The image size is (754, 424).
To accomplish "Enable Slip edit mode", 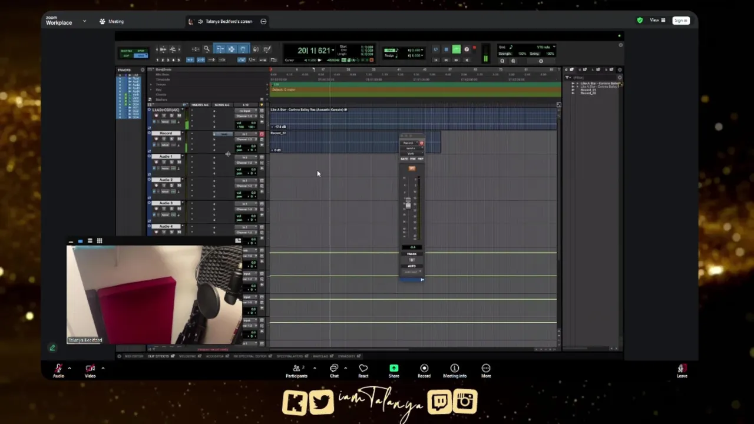I will pos(126,56).
